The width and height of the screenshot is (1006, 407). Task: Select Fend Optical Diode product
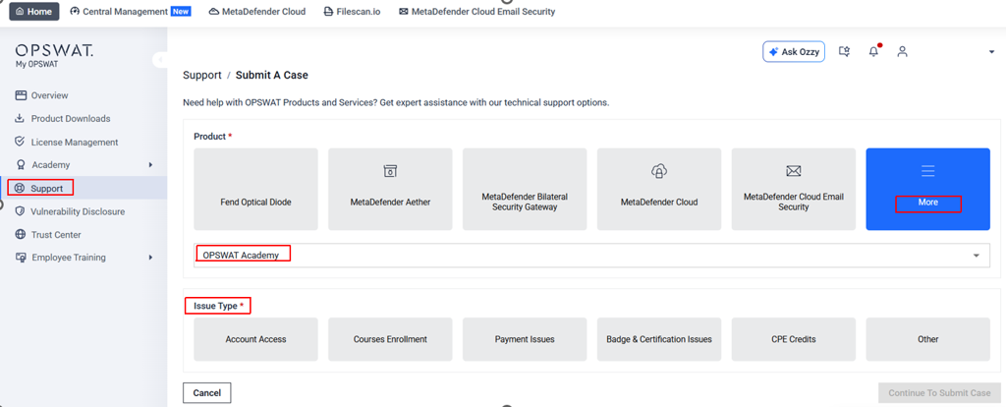coord(256,190)
